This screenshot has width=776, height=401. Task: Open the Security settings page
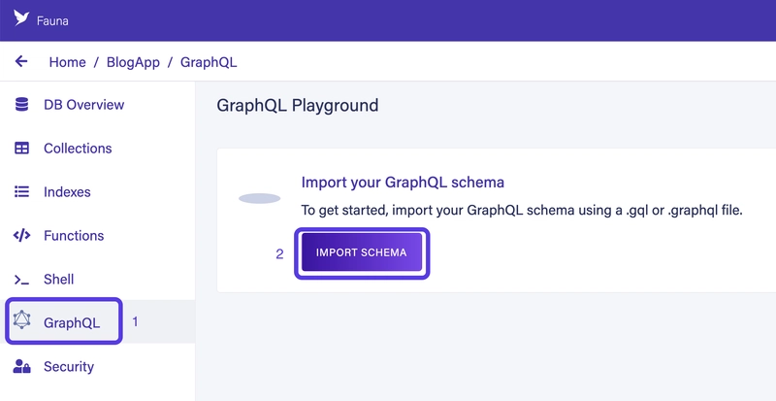(x=69, y=366)
